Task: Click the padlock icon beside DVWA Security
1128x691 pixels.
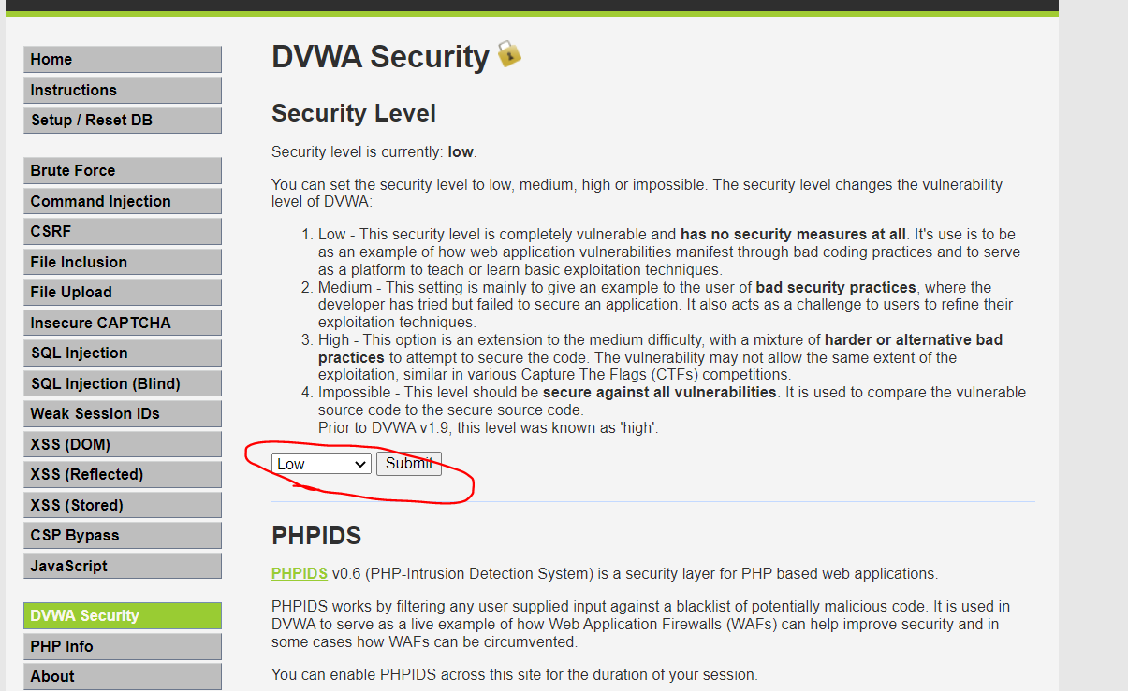Action: [508, 53]
